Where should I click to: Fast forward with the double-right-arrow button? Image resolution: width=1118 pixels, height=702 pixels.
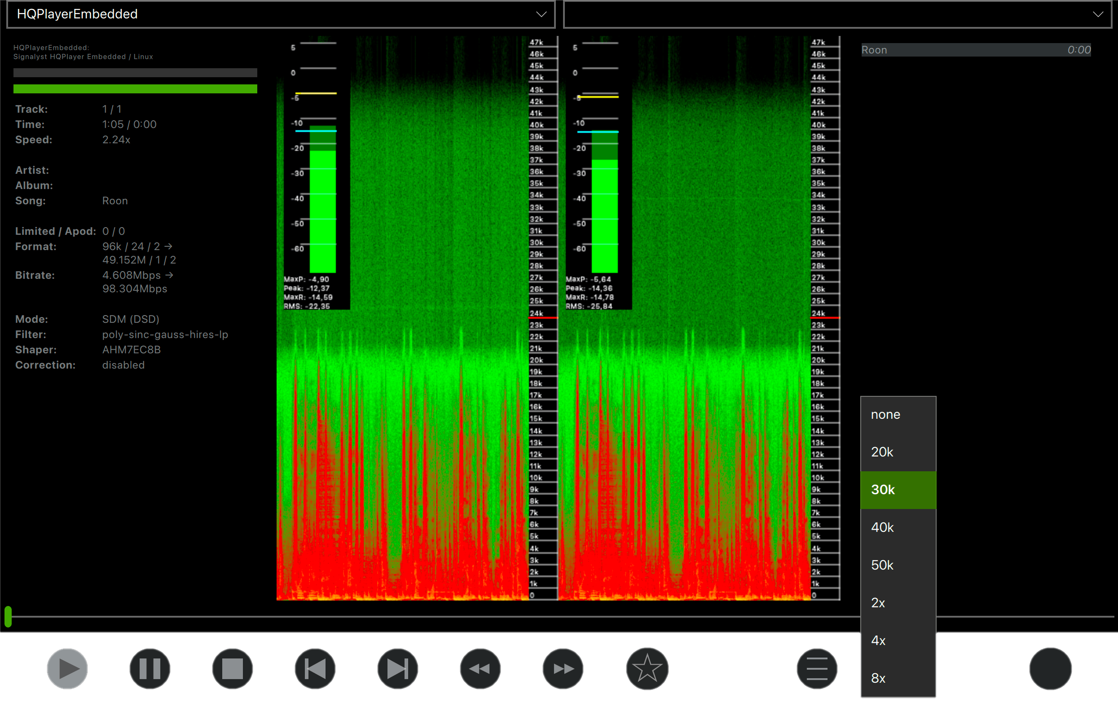(563, 669)
